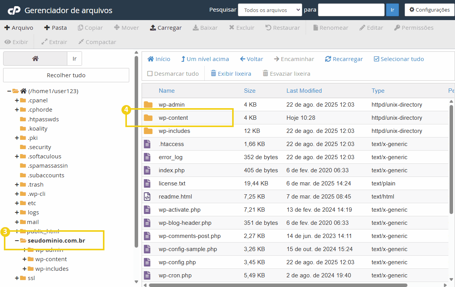Click the Mover toolbar button

(127, 28)
